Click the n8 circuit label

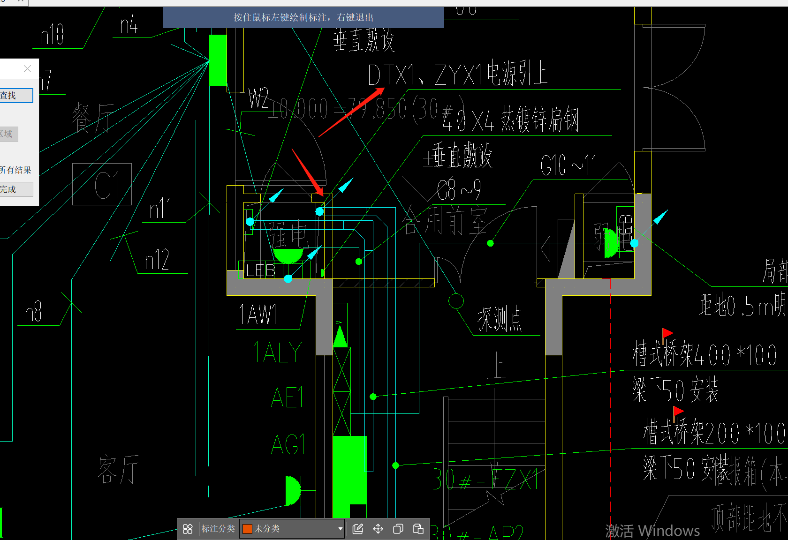[x=33, y=312]
